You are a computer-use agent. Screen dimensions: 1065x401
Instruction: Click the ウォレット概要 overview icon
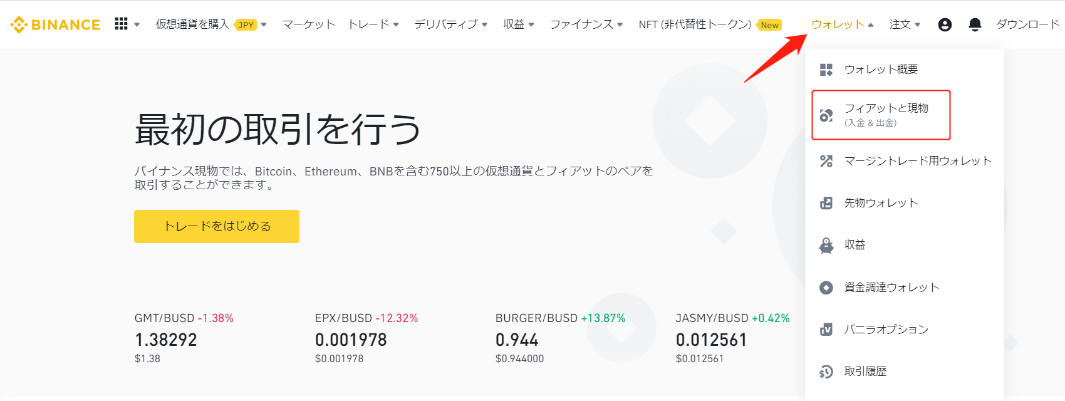point(826,70)
